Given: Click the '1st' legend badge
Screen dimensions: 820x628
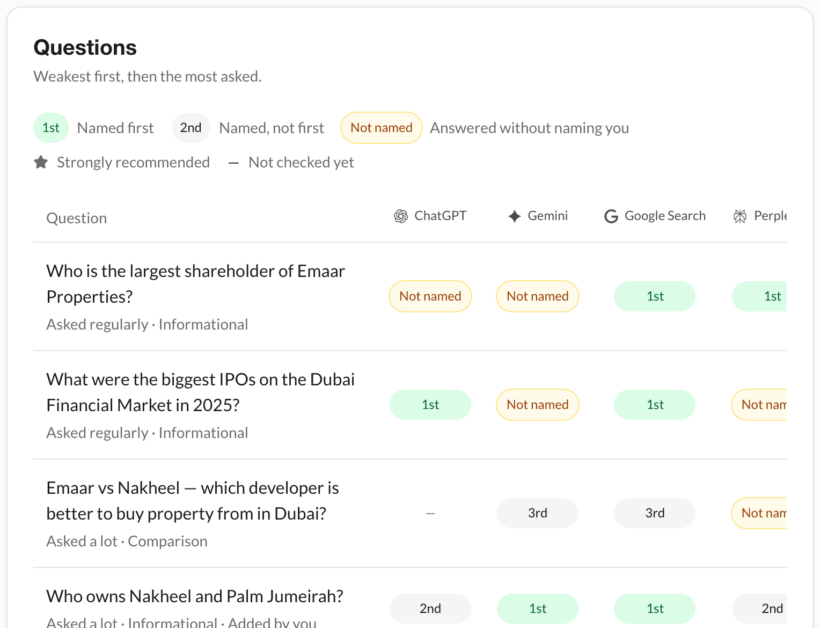Looking at the screenshot, I should click(51, 128).
